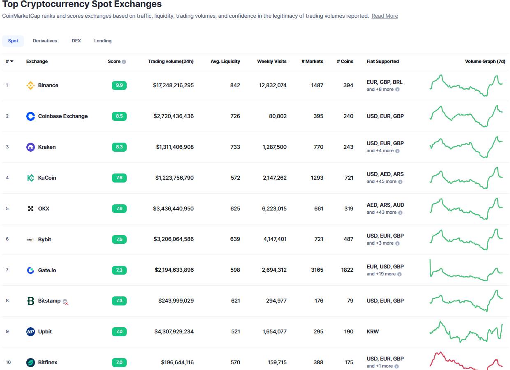Click Upbit fiat supported KRW
This screenshot has width=510, height=370.
pos(373,332)
